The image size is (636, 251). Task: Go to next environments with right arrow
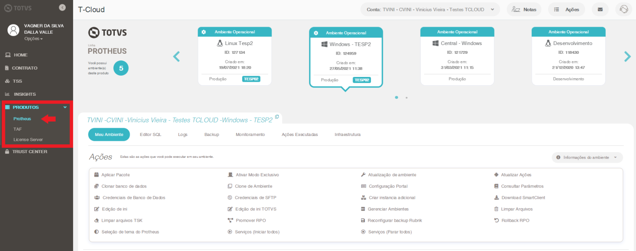point(627,56)
